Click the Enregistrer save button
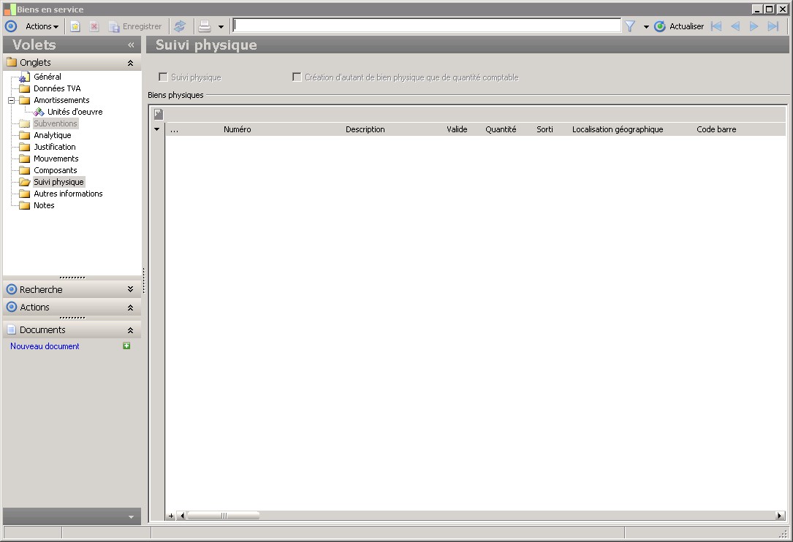The height and width of the screenshot is (542, 793). 135,26
